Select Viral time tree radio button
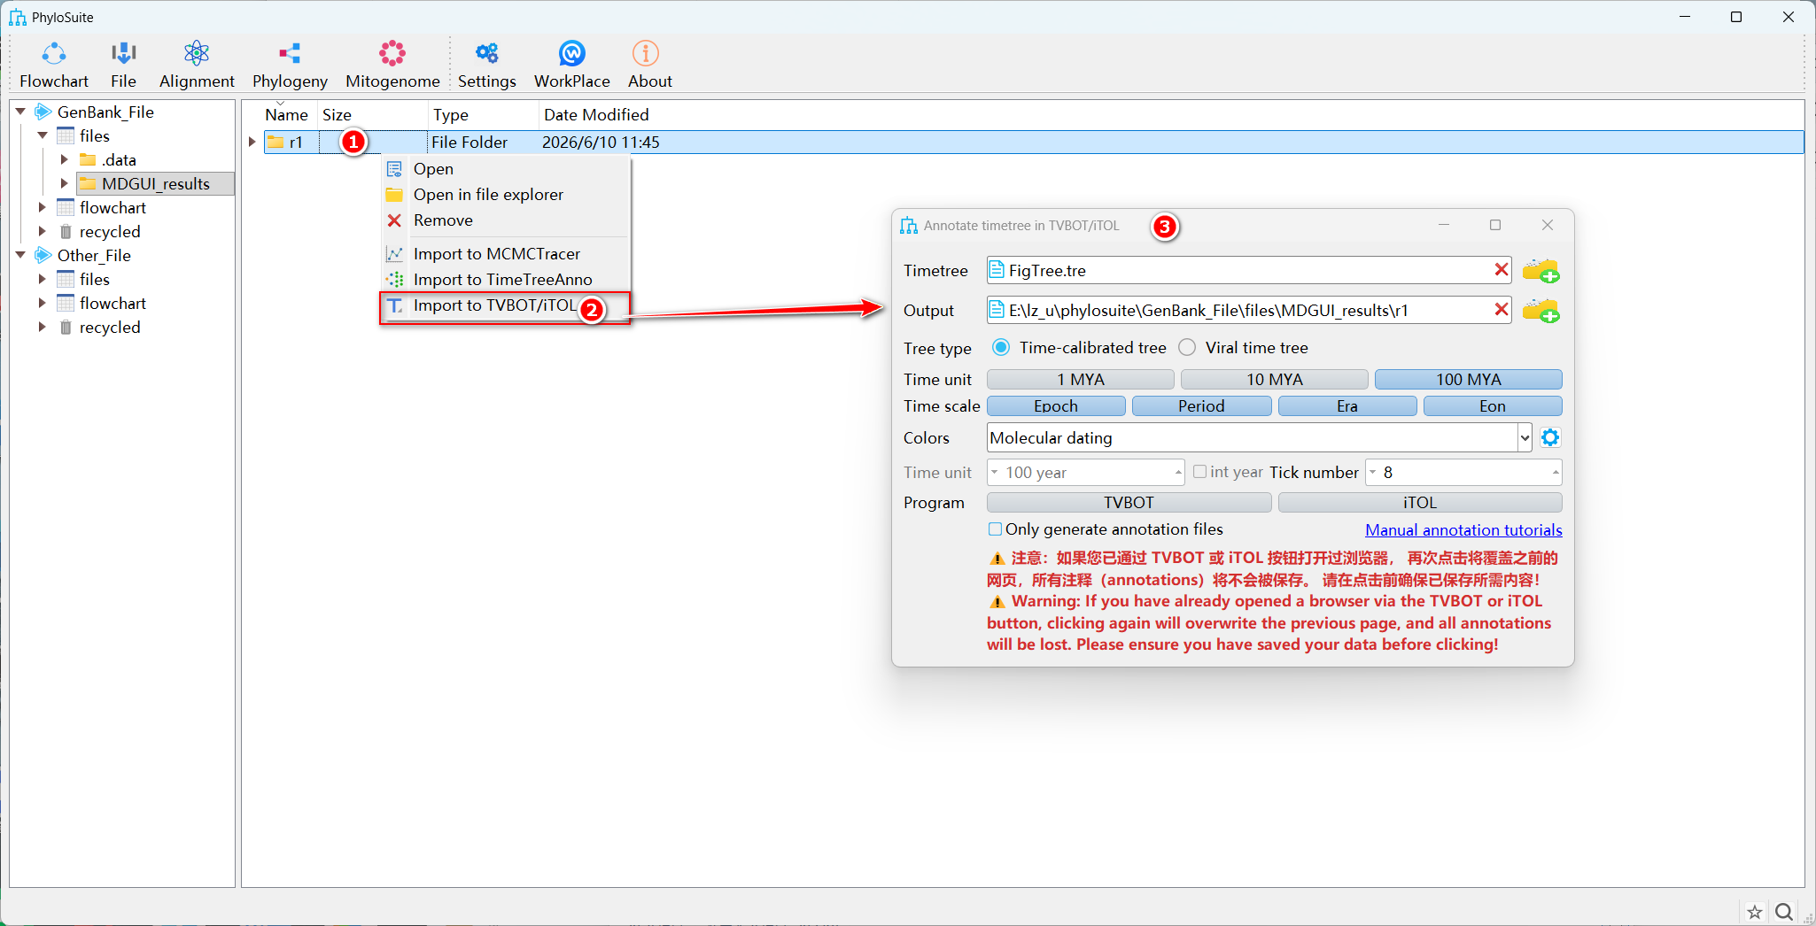Screen dimensions: 1816x926 point(1187,347)
